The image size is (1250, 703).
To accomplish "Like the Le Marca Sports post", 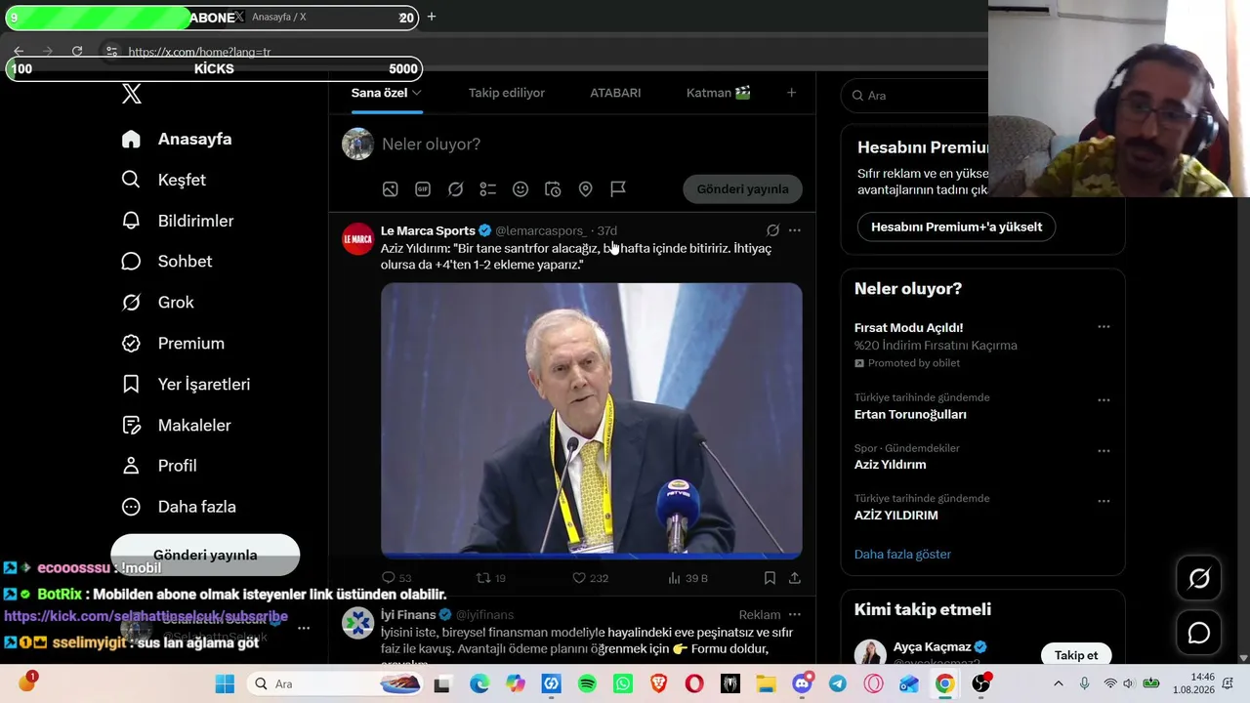I will 579,578.
